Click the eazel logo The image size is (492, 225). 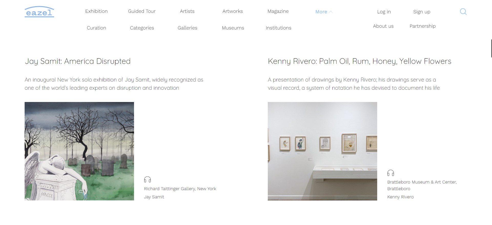[x=39, y=12]
